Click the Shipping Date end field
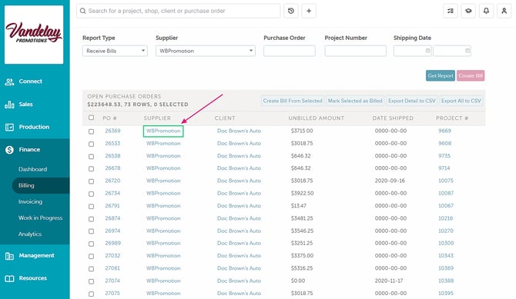This screenshot has width=516, height=299. [452, 51]
